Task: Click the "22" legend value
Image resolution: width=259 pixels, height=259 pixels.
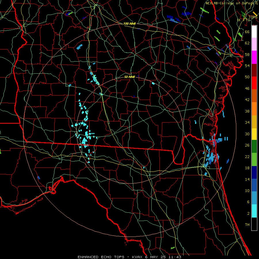Action: tap(247, 157)
